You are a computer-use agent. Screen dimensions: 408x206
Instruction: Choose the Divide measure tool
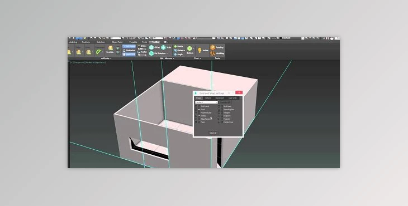click(x=178, y=46)
